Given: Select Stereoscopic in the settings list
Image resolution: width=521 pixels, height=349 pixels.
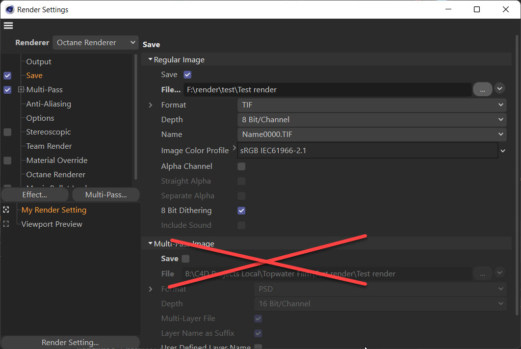Looking at the screenshot, I should pyautogui.click(x=48, y=132).
